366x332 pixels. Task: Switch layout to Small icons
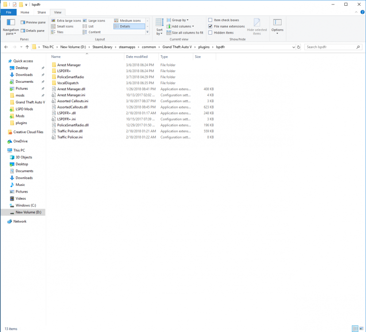coord(62,27)
